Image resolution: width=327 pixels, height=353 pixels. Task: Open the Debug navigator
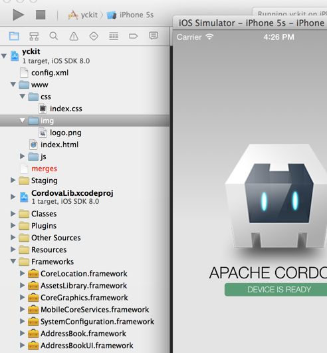click(x=114, y=36)
